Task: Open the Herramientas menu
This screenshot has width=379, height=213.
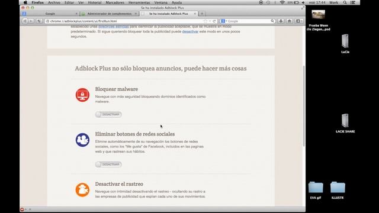Action: pos(139,2)
